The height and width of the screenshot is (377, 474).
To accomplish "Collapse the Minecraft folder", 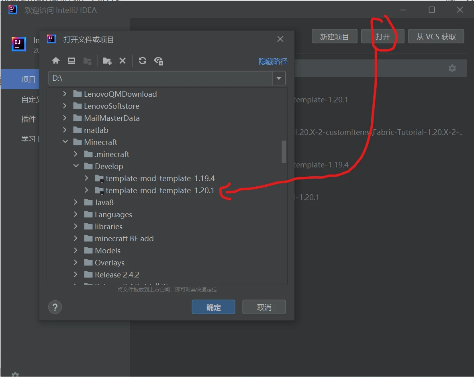I will tap(65, 142).
